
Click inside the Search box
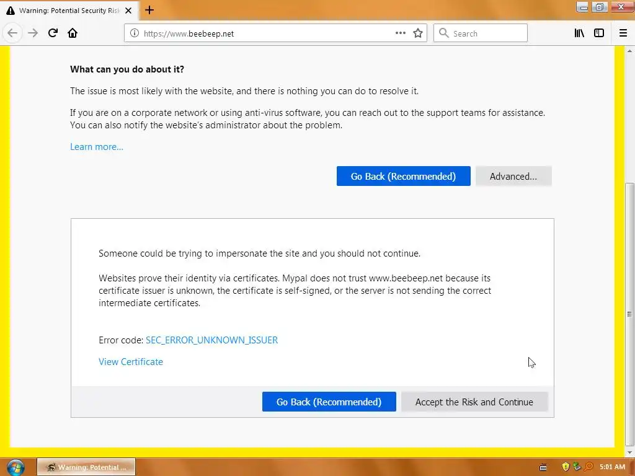tap(481, 33)
